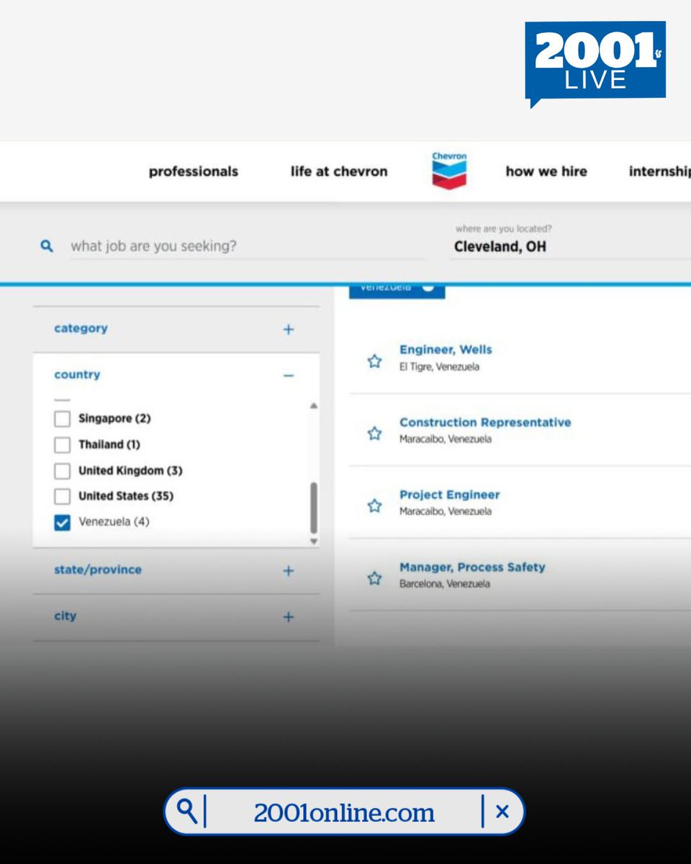Click the Chevron logo in the navigation bar
This screenshot has width=691, height=864.
[449, 170]
